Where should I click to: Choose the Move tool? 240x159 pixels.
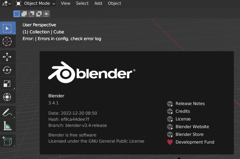click(x=7, y=57)
